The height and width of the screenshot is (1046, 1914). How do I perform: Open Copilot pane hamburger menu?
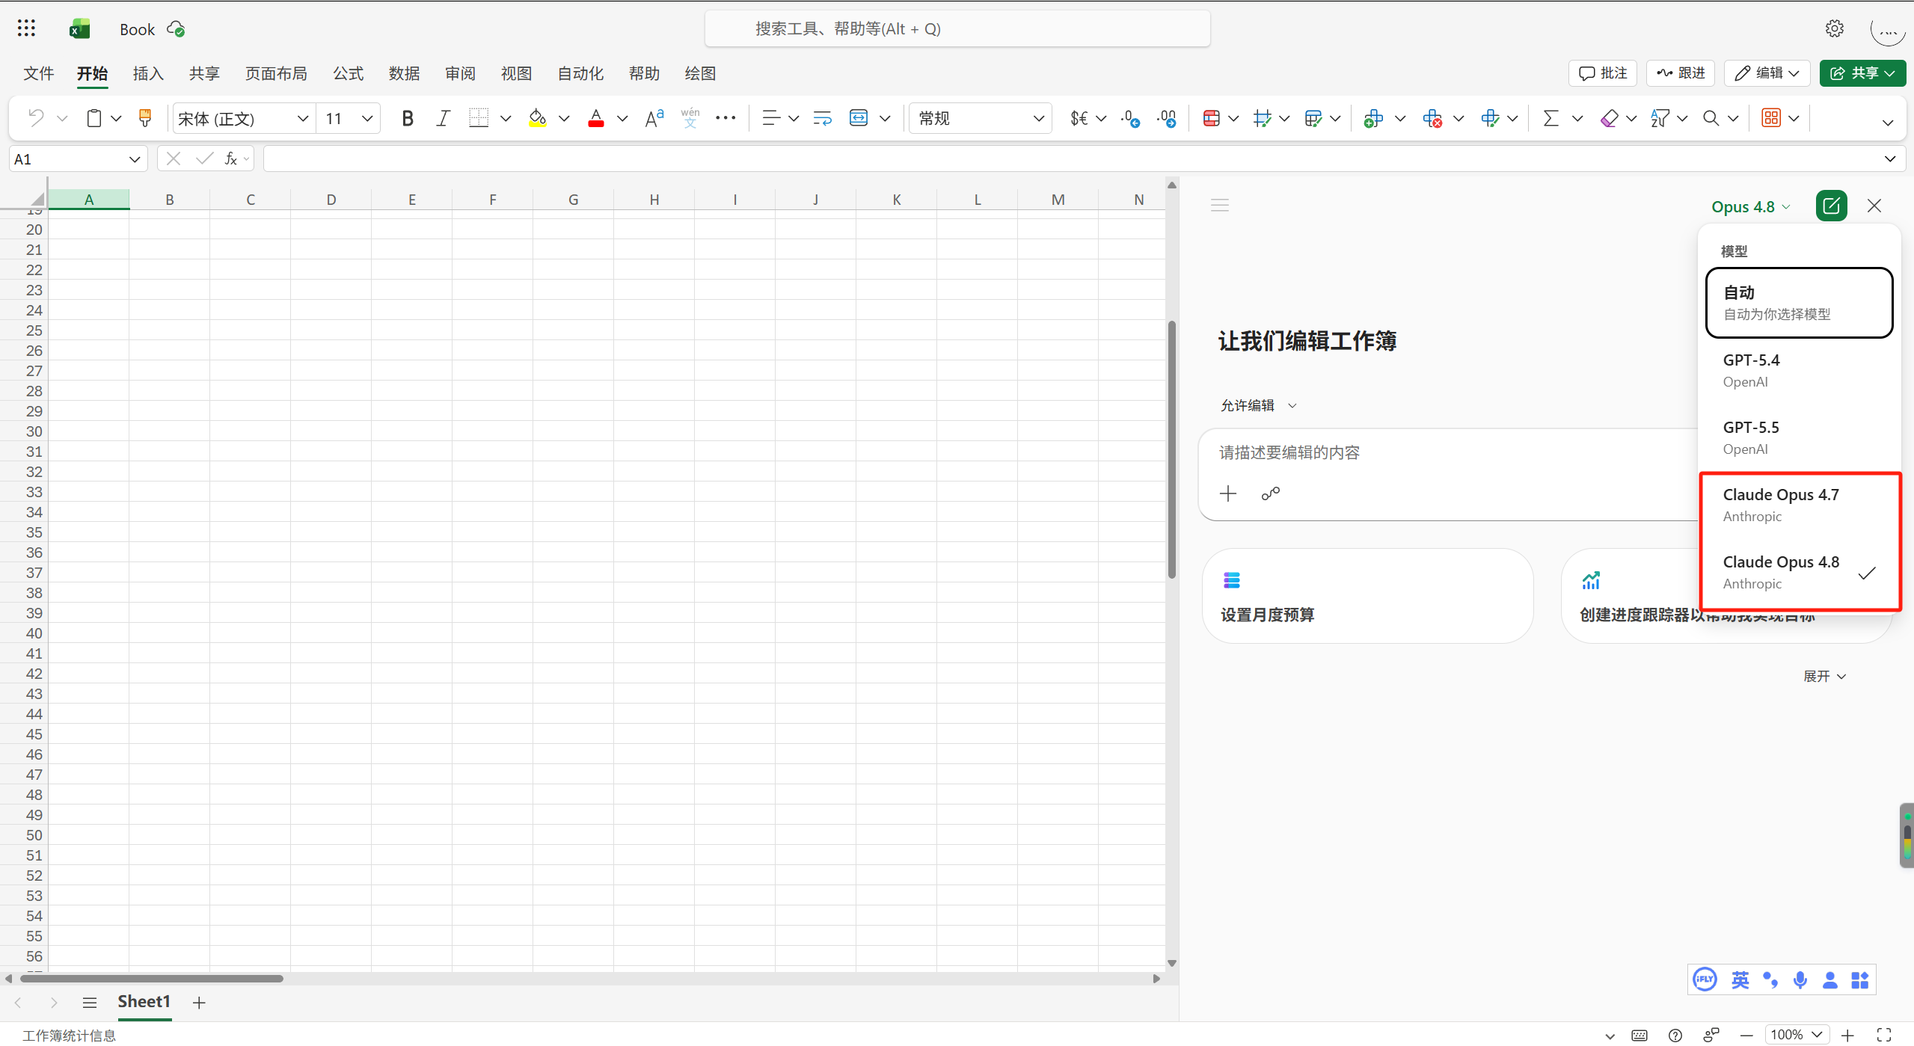[x=1220, y=205]
